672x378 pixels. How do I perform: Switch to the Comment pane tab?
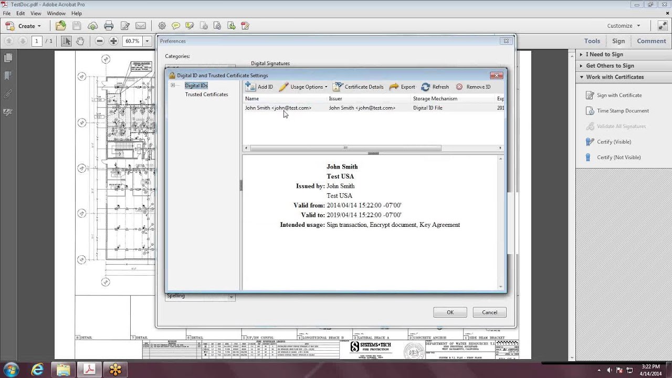point(652,41)
